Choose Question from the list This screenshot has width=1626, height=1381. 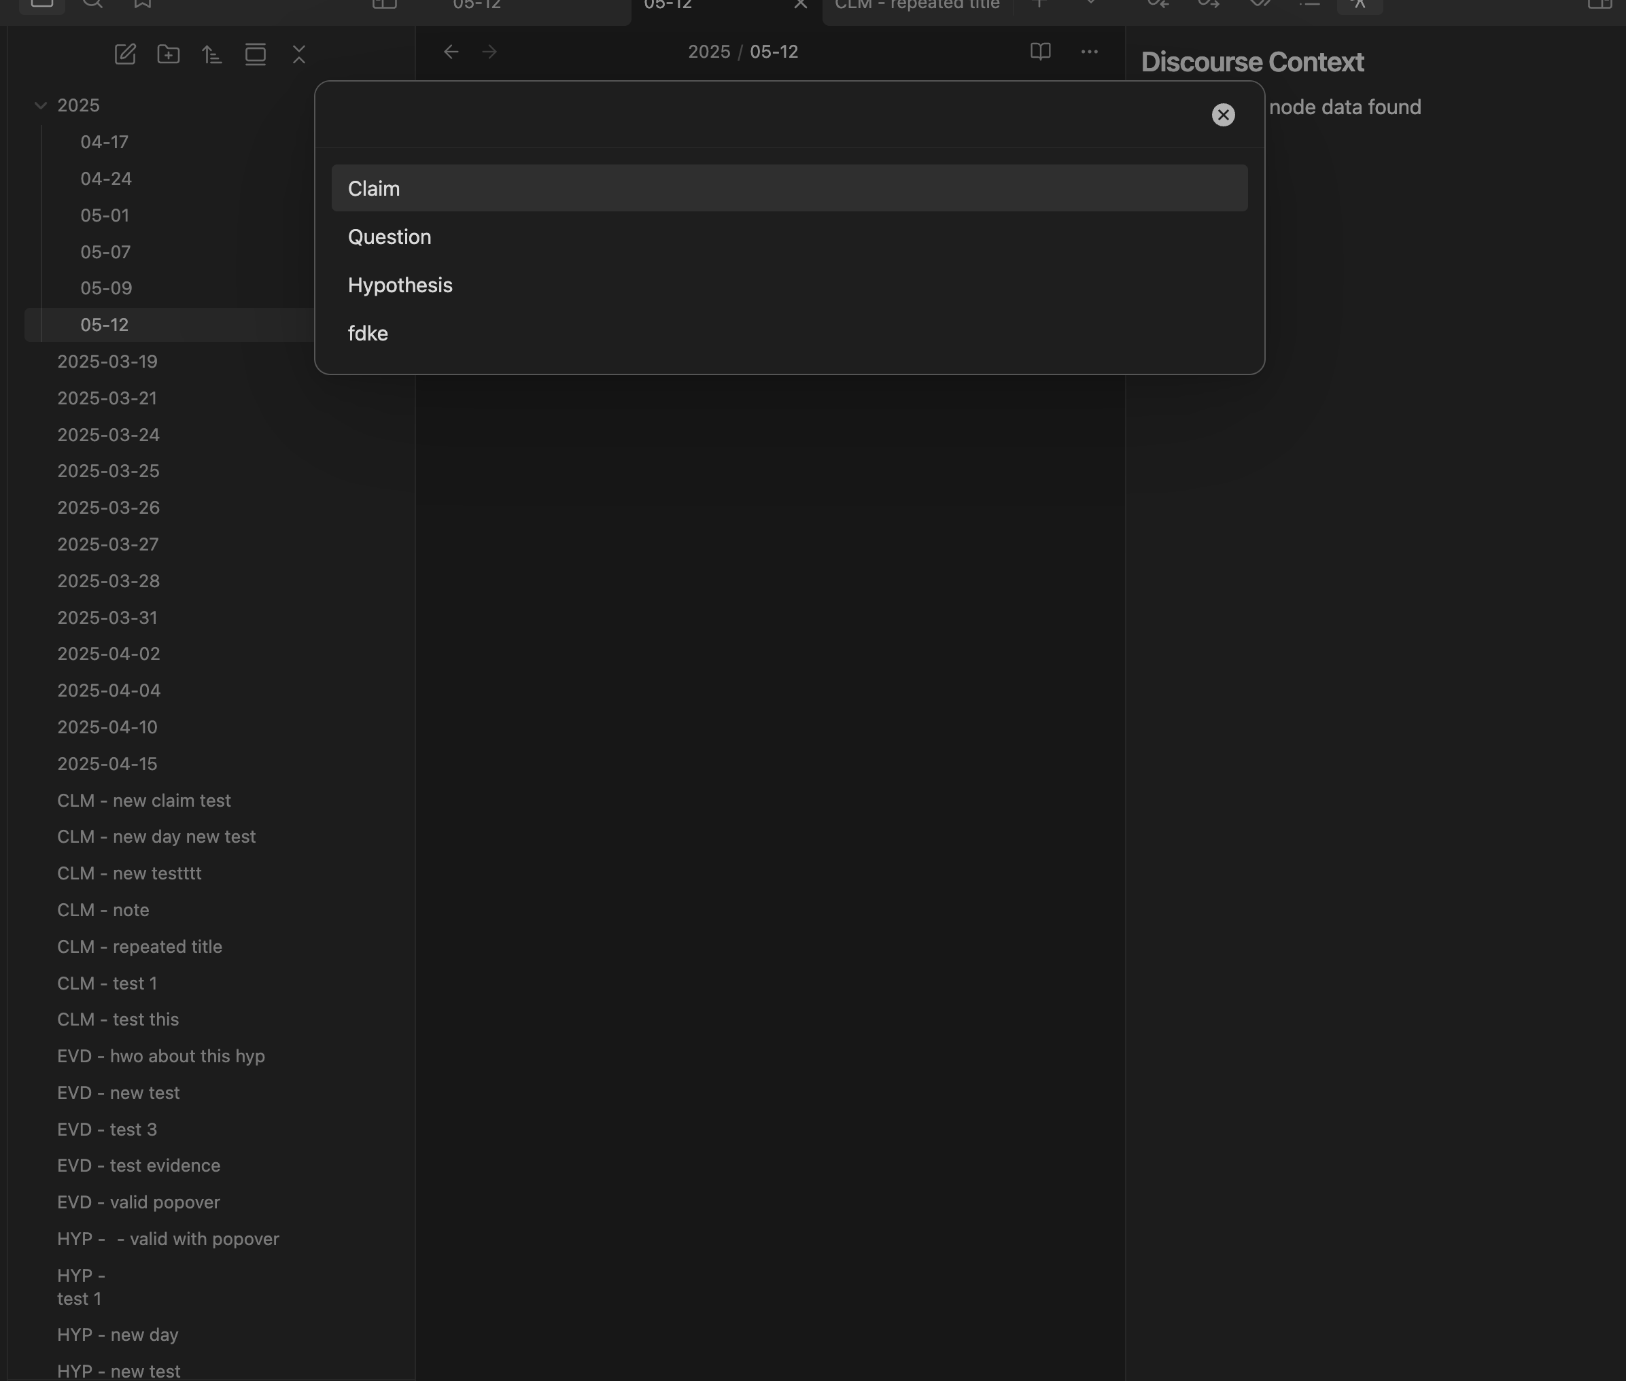389,237
